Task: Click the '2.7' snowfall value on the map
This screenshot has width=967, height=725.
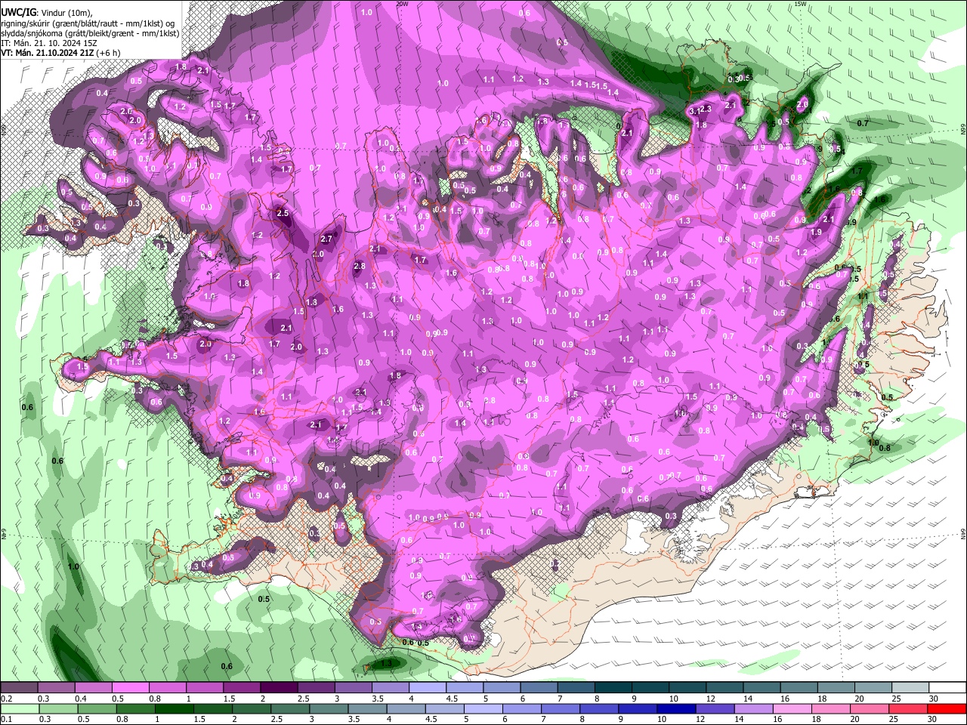Action: tap(326, 239)
